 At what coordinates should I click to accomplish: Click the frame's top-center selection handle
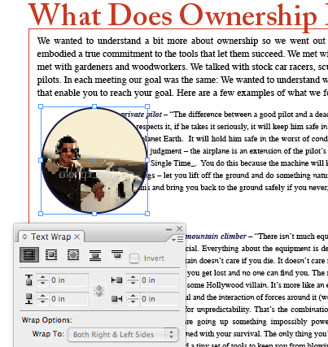click(x=94, y=106)
